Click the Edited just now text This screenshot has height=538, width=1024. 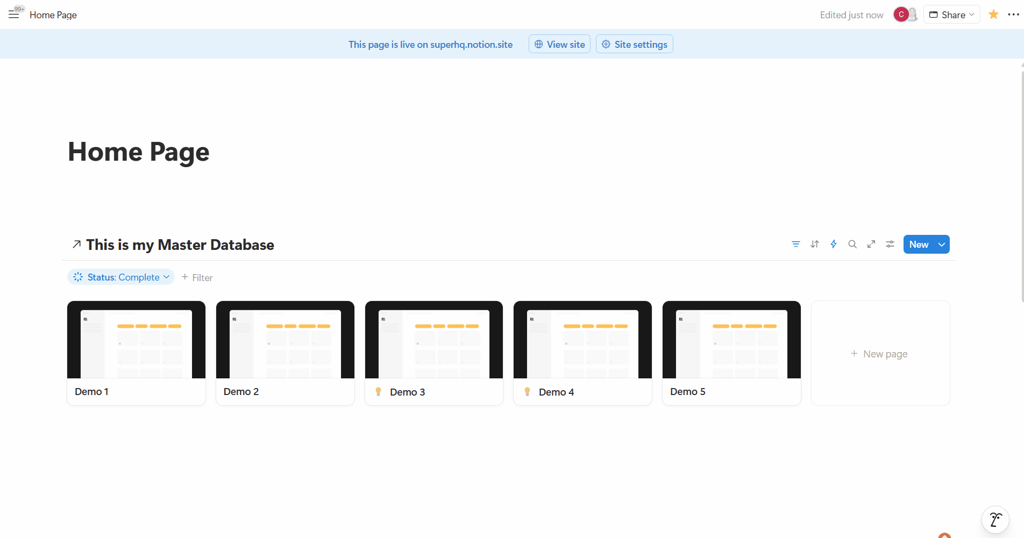click(x=851, y=15)
